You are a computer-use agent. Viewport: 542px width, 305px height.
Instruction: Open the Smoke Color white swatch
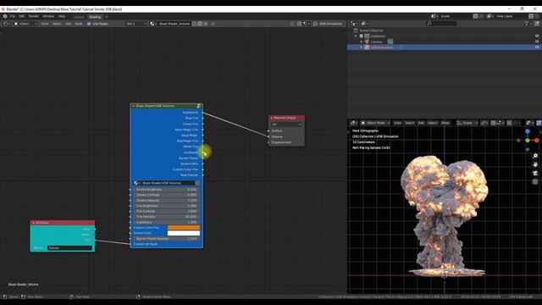184,233
